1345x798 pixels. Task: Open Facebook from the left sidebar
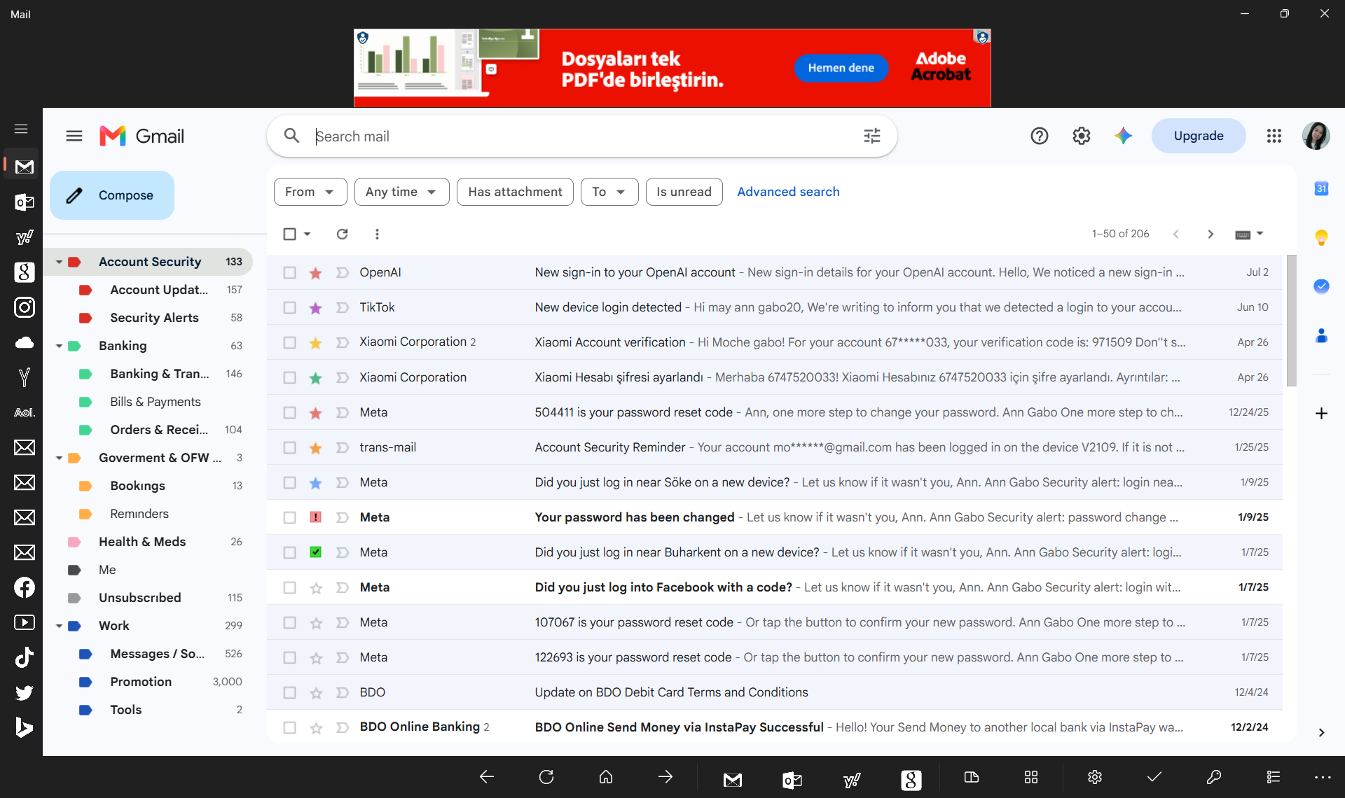[x=25, y=587]
